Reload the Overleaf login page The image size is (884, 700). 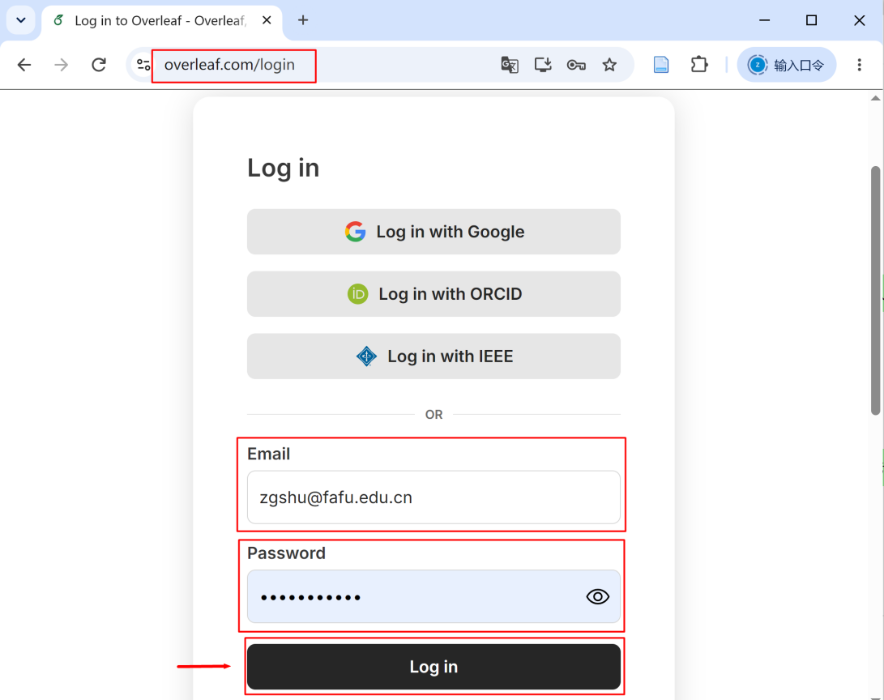click(99, 65)
